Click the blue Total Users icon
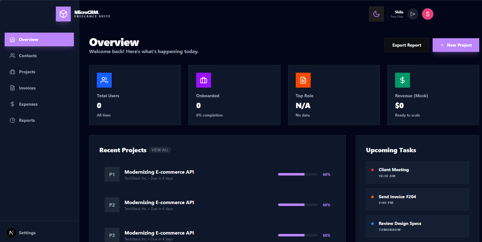This screenshot has width=482, height=242. click(x=104, y=80)
